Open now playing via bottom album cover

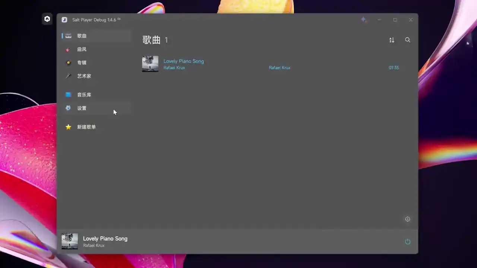[70, 241]
